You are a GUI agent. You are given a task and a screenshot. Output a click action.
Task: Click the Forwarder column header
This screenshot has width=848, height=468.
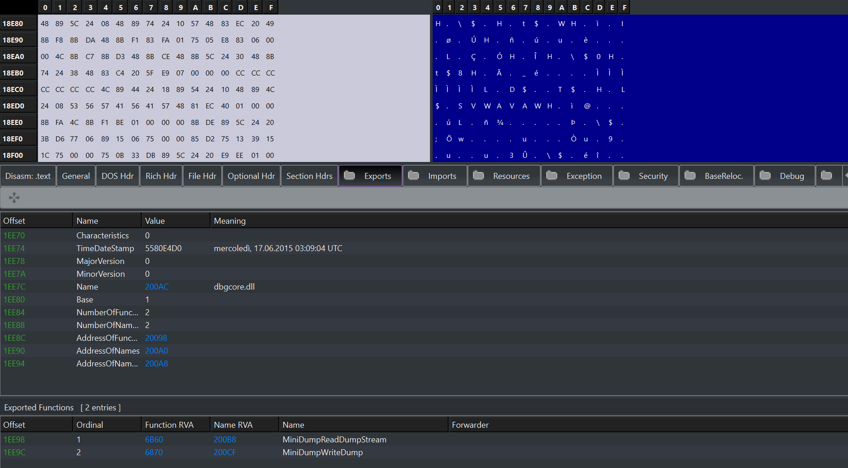click(648, 425)
